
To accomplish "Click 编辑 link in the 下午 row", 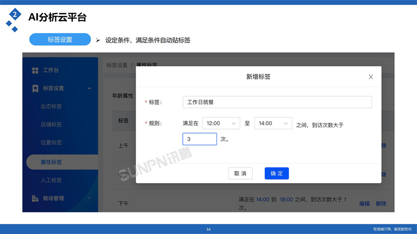I will pos(364,203).
